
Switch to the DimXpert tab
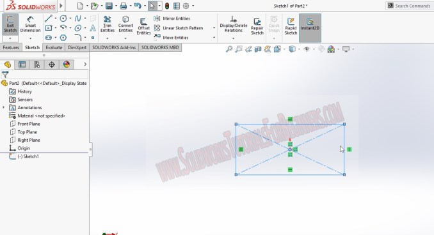(77, 47)
